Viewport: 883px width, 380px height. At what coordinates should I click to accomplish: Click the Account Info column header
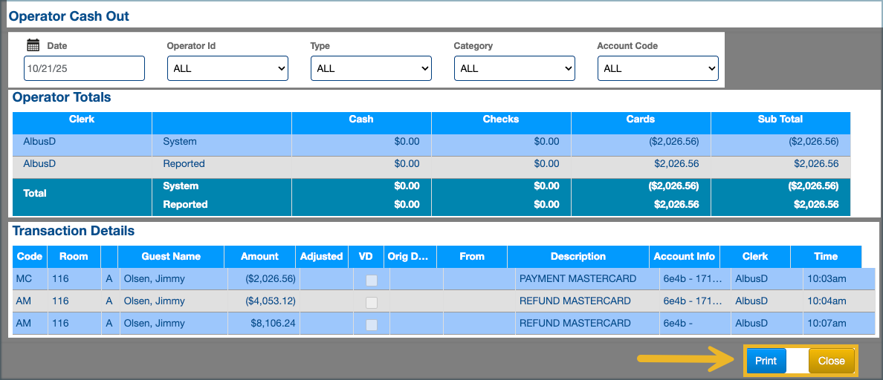coord(684,256)
